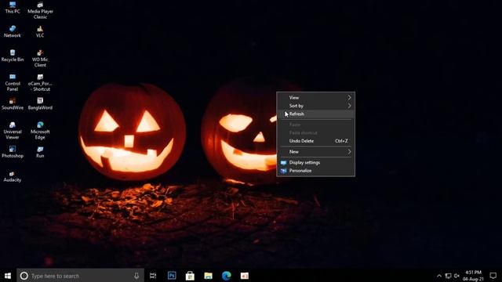Open the notification center icon

click(x=493, y=276)
